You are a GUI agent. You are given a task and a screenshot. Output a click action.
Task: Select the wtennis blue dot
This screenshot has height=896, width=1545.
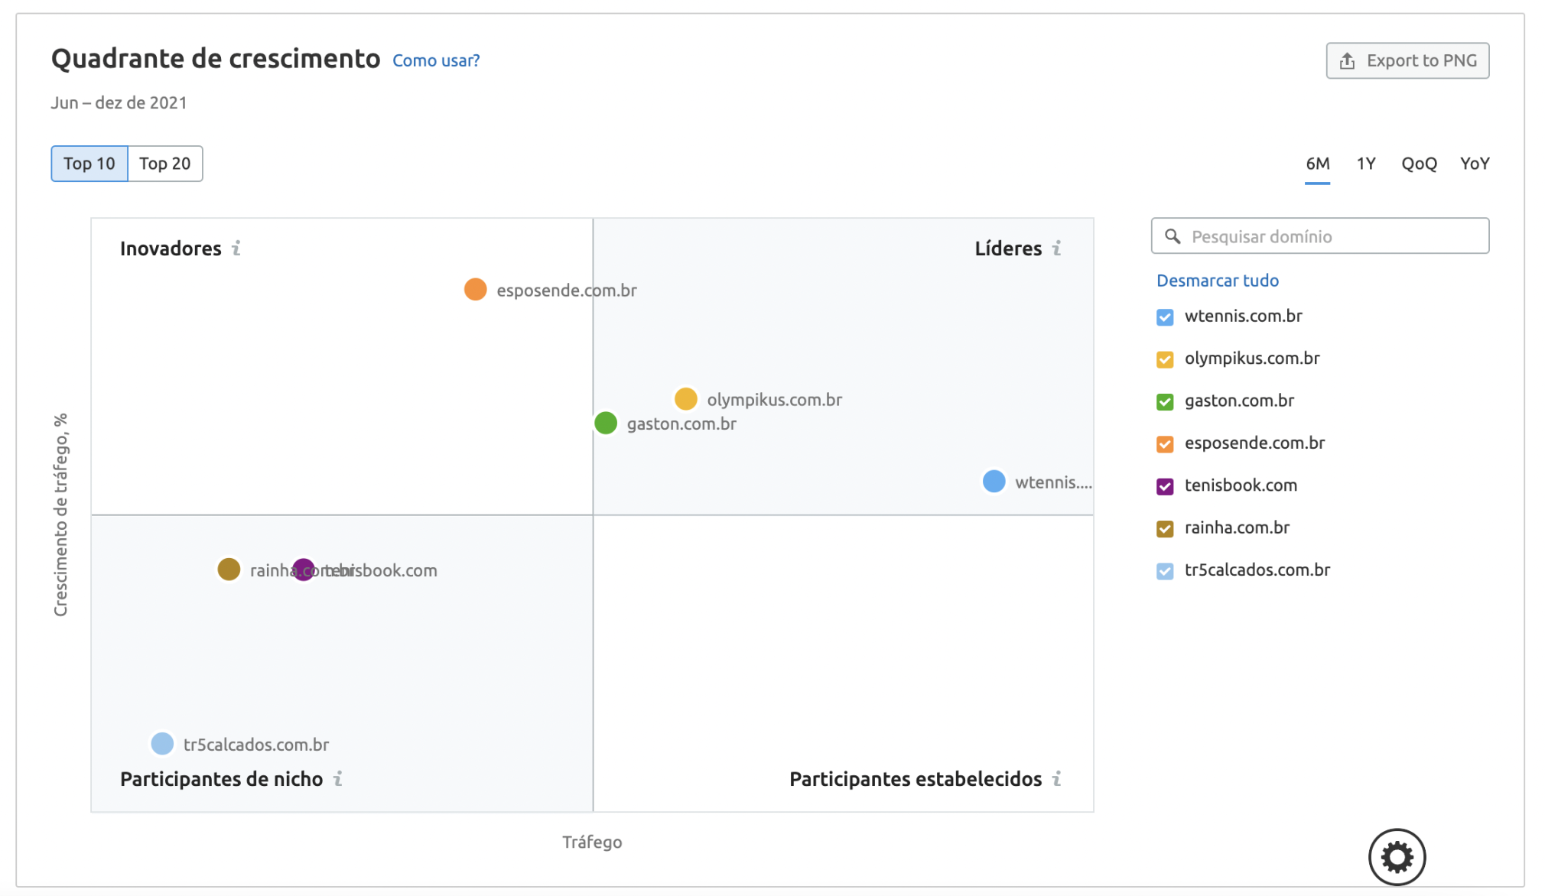pyautogui.click(x=994, y=482)
